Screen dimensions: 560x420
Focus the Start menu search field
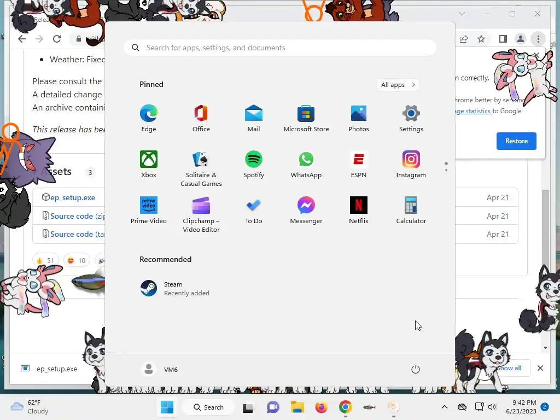tap(280, 48)
